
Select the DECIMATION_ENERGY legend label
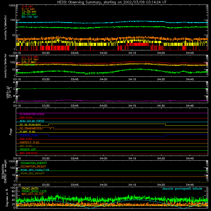click(x=34, y=163)
